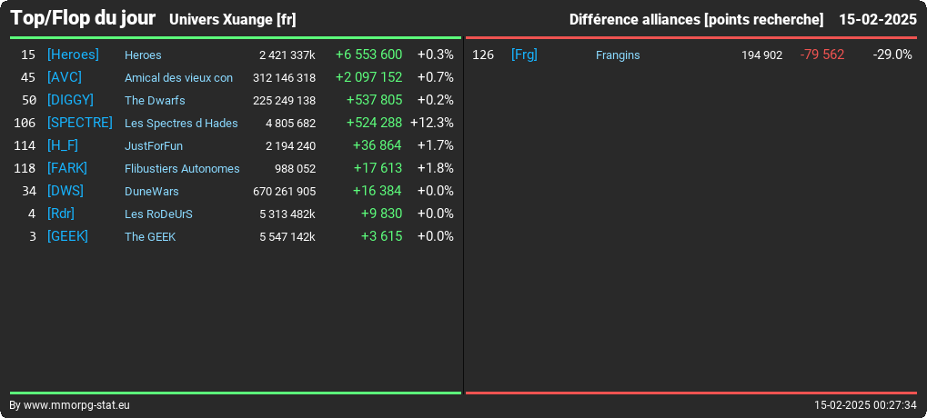Image resolution: width=927 pixels, height=418 pixels.
Task: Open the [H_F] alliance tag
Action: click(63, 145)
